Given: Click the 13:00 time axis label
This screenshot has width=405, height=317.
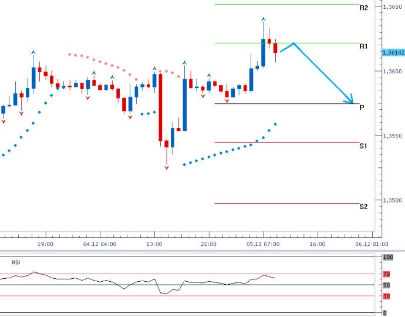Looking at the screenshot, I should click(x=154, y=244).
